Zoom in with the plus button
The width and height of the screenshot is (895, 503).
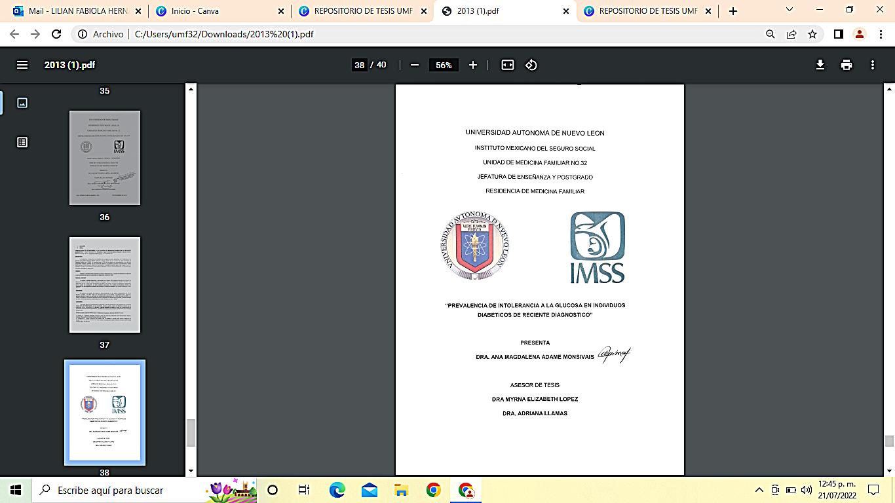click(473, 65)
